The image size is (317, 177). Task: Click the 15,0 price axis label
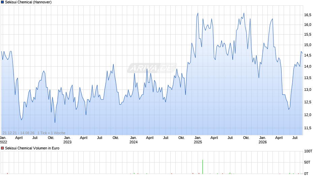pos(308,45)
